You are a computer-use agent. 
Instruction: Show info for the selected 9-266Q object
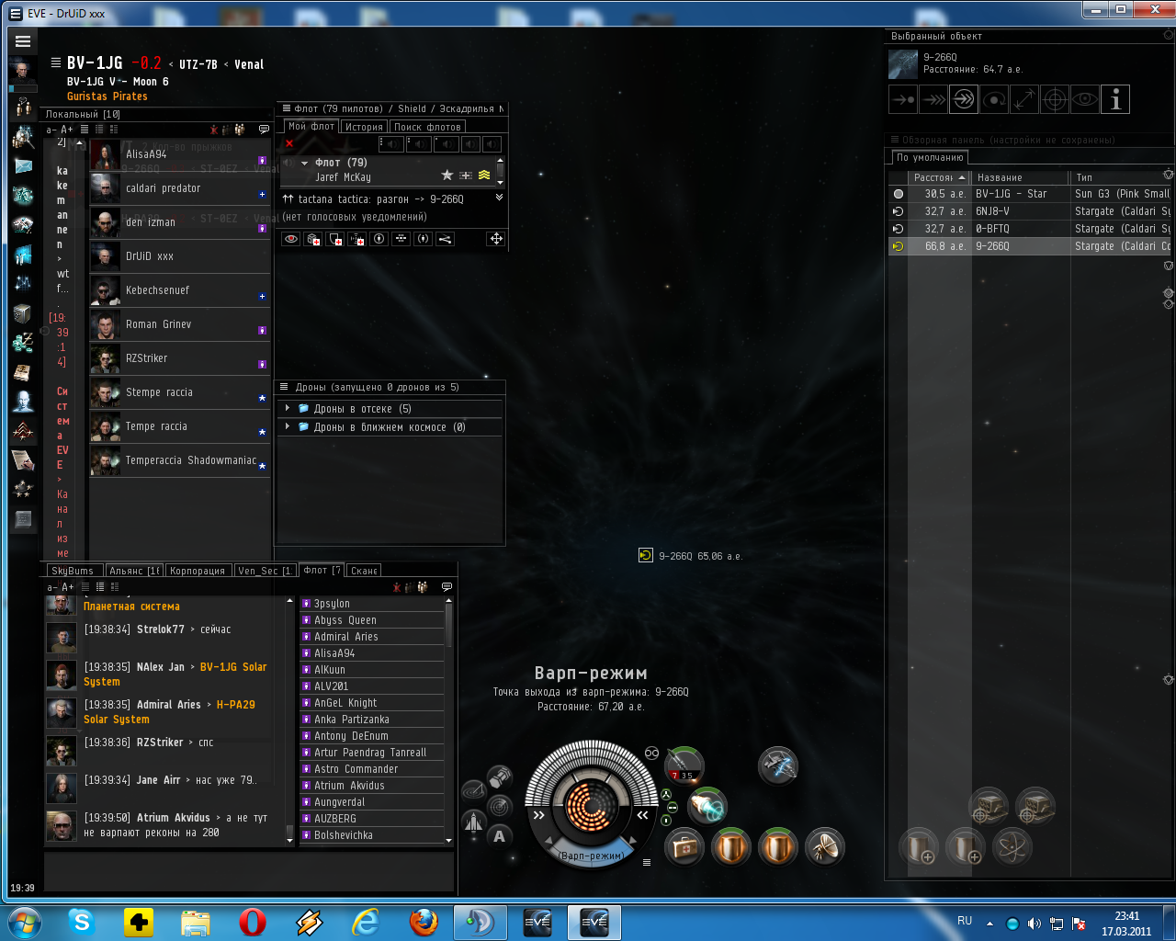pos(1115,99)
